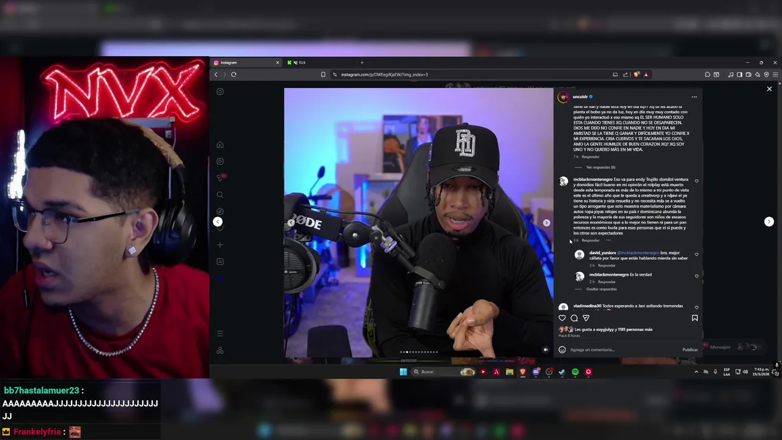This screenshot has height=440, width=782.
Task: Collapse replies with 'Ocultar respuestas'
Action: click(x=601, y=289)
